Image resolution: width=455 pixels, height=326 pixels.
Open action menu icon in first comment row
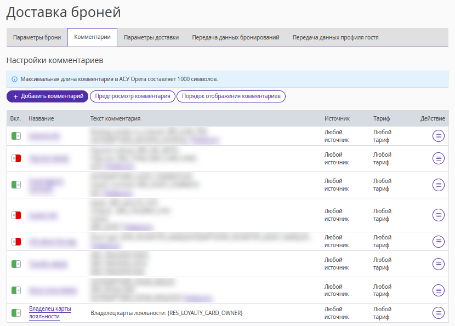tap(438, 136)
